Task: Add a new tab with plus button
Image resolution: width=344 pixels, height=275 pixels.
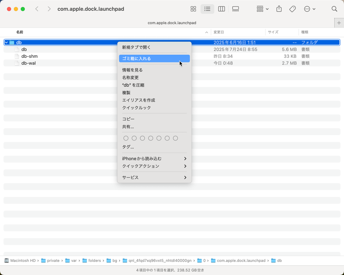Action: [339, 23]
